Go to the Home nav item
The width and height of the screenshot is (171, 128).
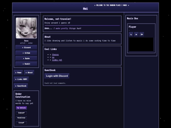18,73
